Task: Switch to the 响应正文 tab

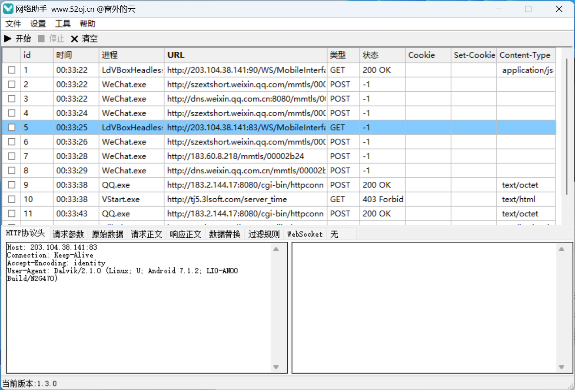Action: click(x=186, y=234)
